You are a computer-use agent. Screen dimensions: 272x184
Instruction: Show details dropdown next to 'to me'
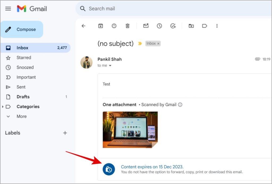point(110,66)
